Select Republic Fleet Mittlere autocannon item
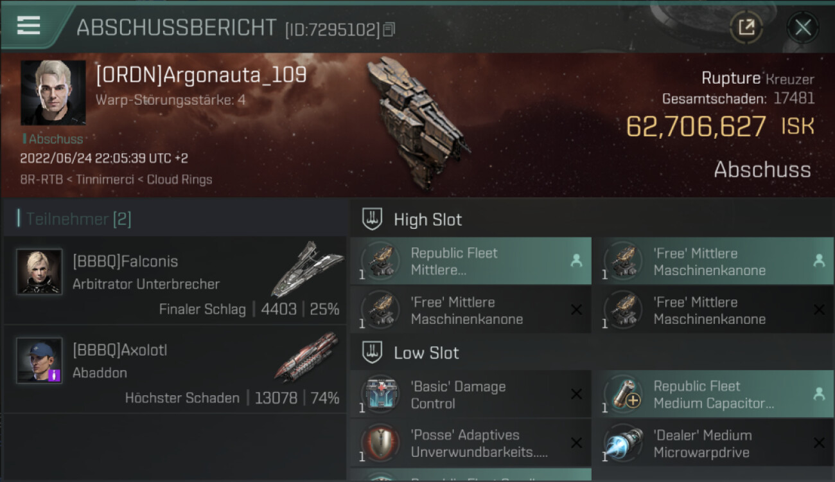This screenshot has width=835, height=482. coord(470,261)
